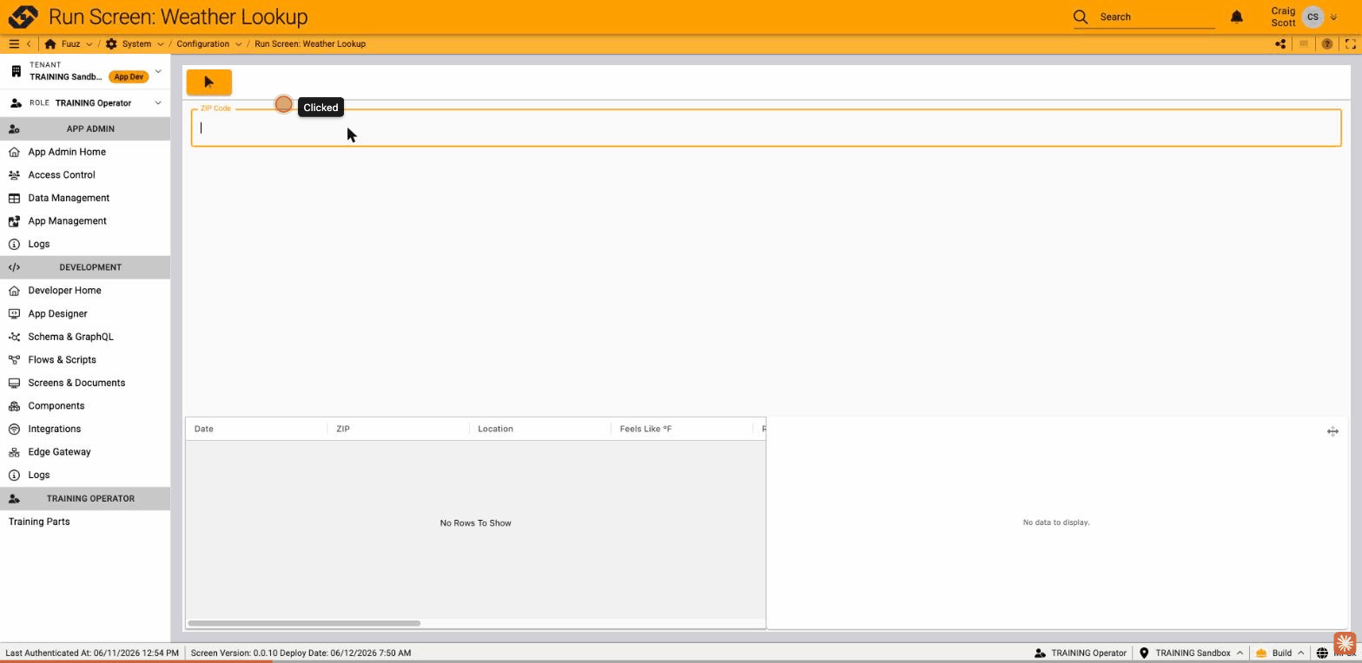1362x663 pixels.
Task: Click the move handle in chart panel
Action: [1332, 431]
